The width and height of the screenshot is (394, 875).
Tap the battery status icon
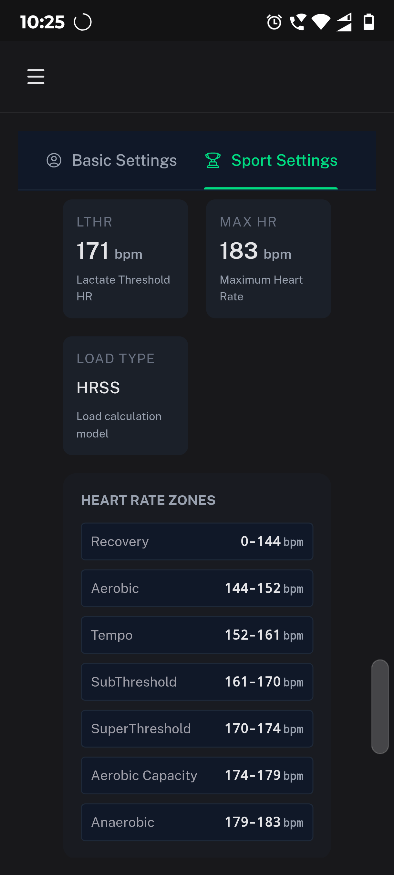point(368,22)
